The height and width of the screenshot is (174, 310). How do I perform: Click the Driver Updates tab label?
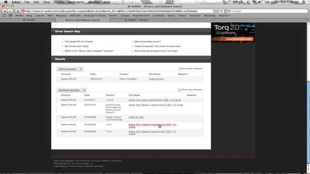[x=67, y=69]
